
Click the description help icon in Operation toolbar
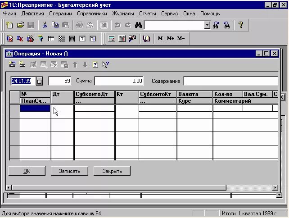95,65
